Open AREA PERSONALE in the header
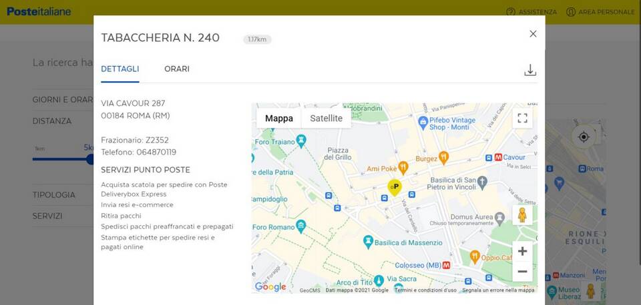This screenshot has height=305, width=641. coord(600,12)
